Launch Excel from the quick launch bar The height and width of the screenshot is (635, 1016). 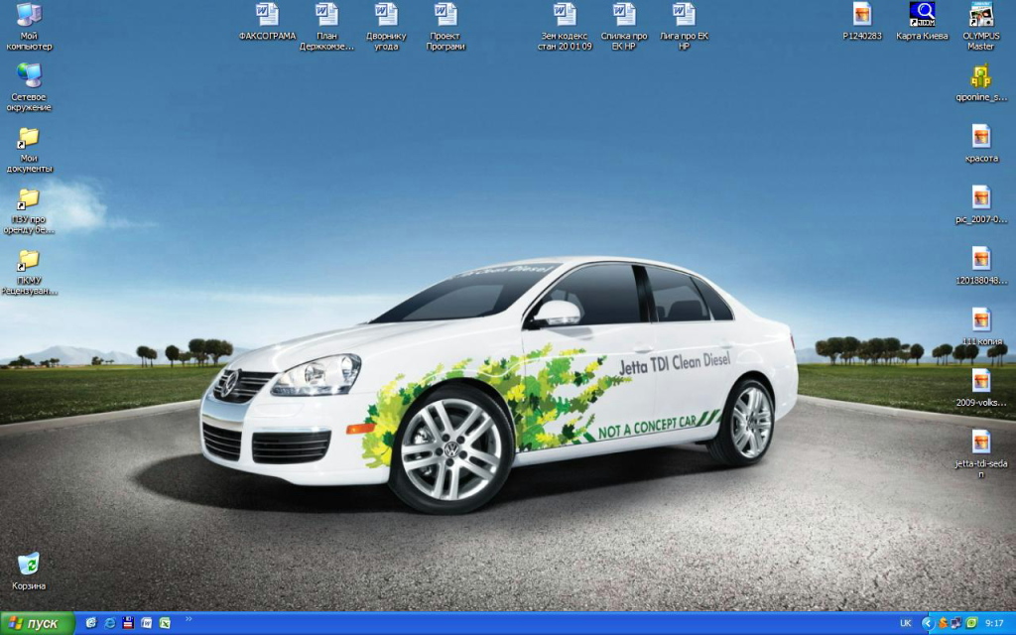(x=164, y=623)
